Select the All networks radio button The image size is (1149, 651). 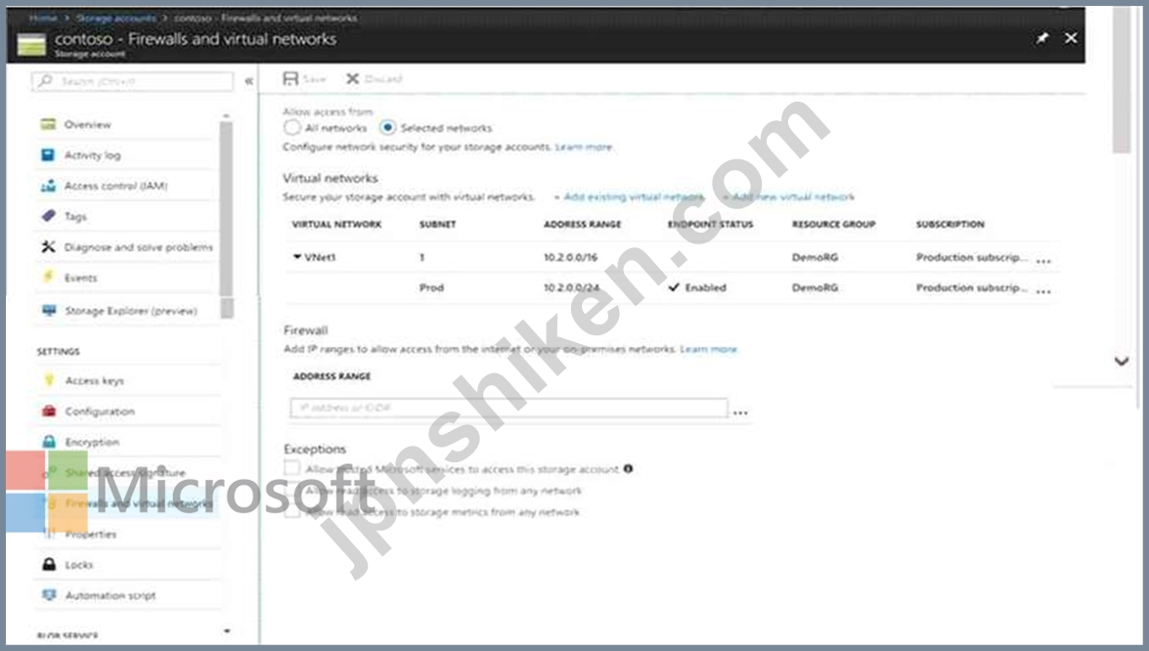point(291,127)
